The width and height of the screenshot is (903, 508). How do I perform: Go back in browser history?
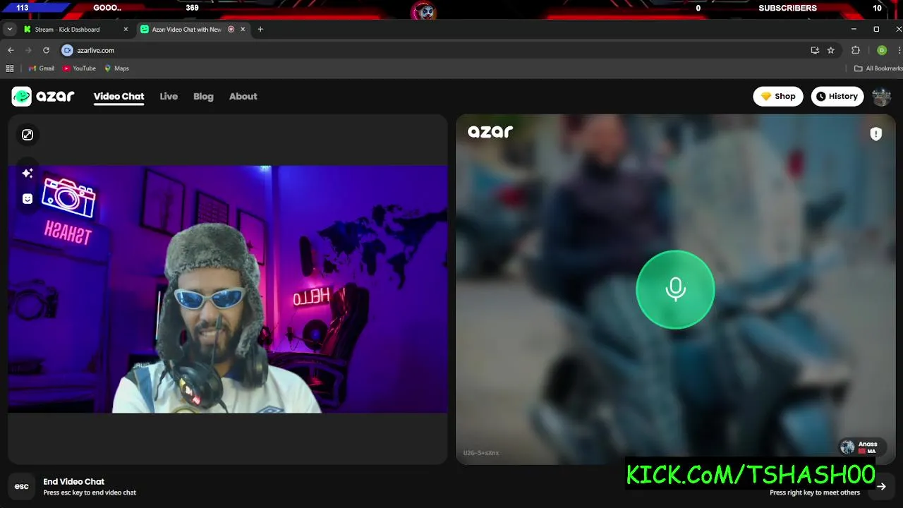pos(11,50)
